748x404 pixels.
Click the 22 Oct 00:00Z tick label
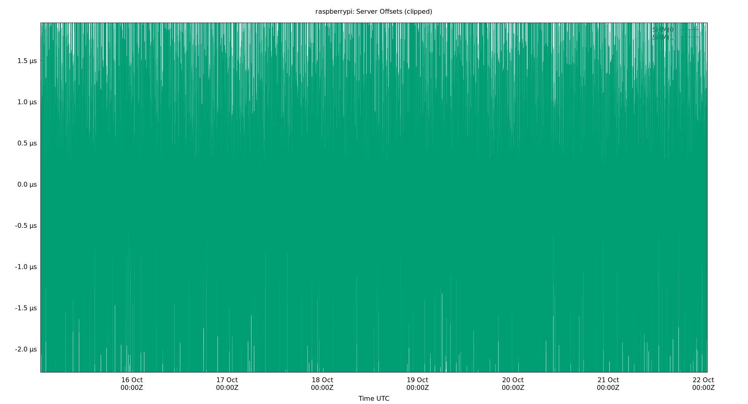coord(703,384)
